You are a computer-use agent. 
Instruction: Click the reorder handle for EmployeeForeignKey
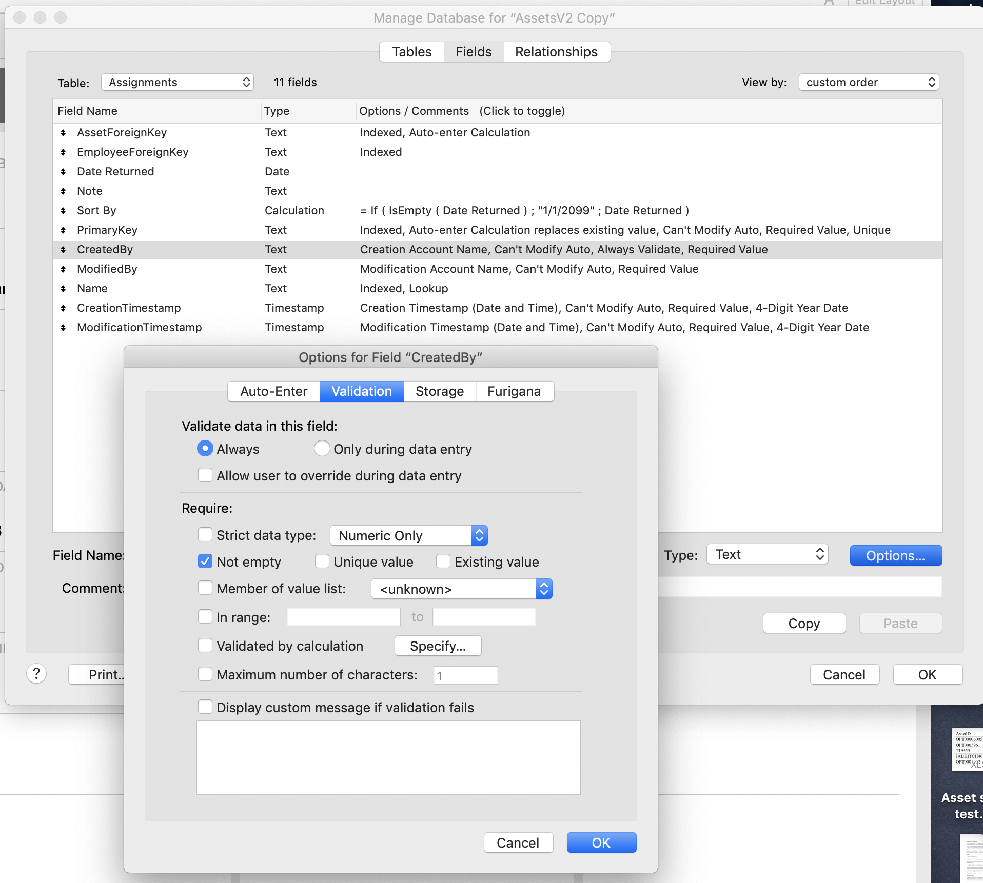pos(63,152)
